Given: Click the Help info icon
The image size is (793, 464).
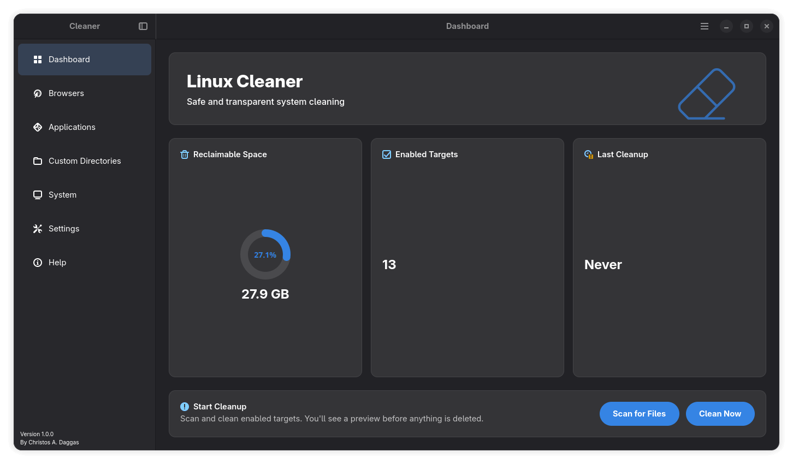Looking at the screenshot, I should (x=37, y=262).
